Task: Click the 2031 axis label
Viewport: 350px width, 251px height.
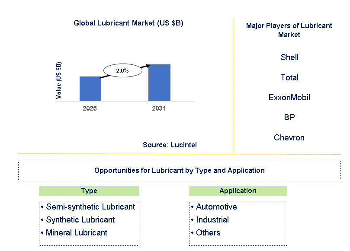Action: 159,108
